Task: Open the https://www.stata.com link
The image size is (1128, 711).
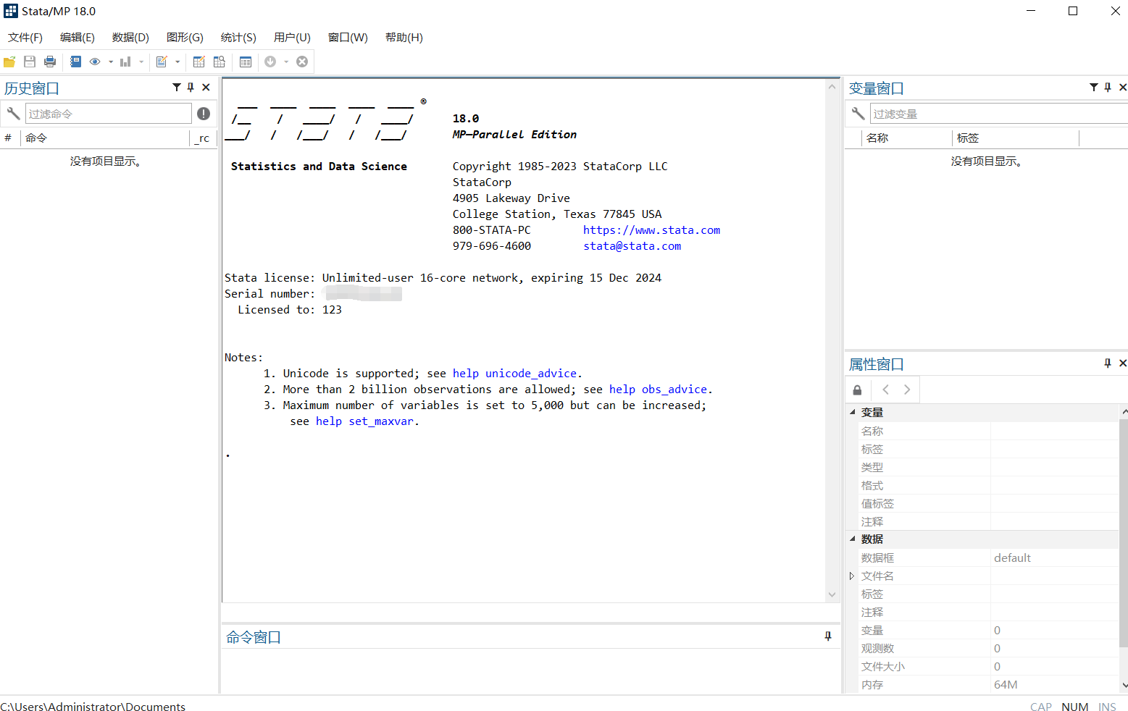Action: tap(651, 230)
